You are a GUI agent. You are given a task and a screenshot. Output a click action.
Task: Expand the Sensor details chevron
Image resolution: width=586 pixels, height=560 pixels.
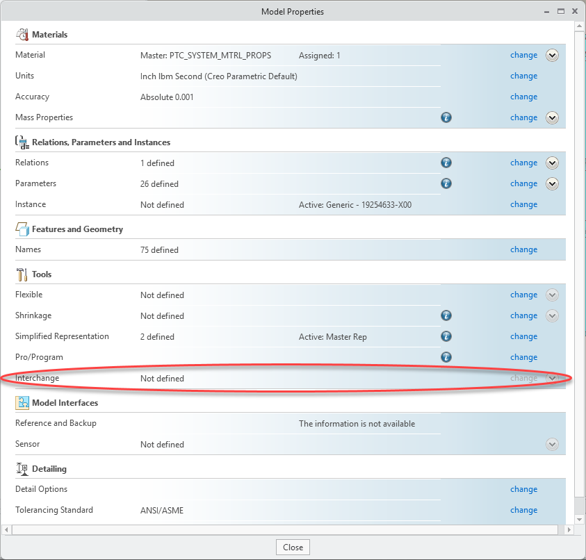pos(552,444)
